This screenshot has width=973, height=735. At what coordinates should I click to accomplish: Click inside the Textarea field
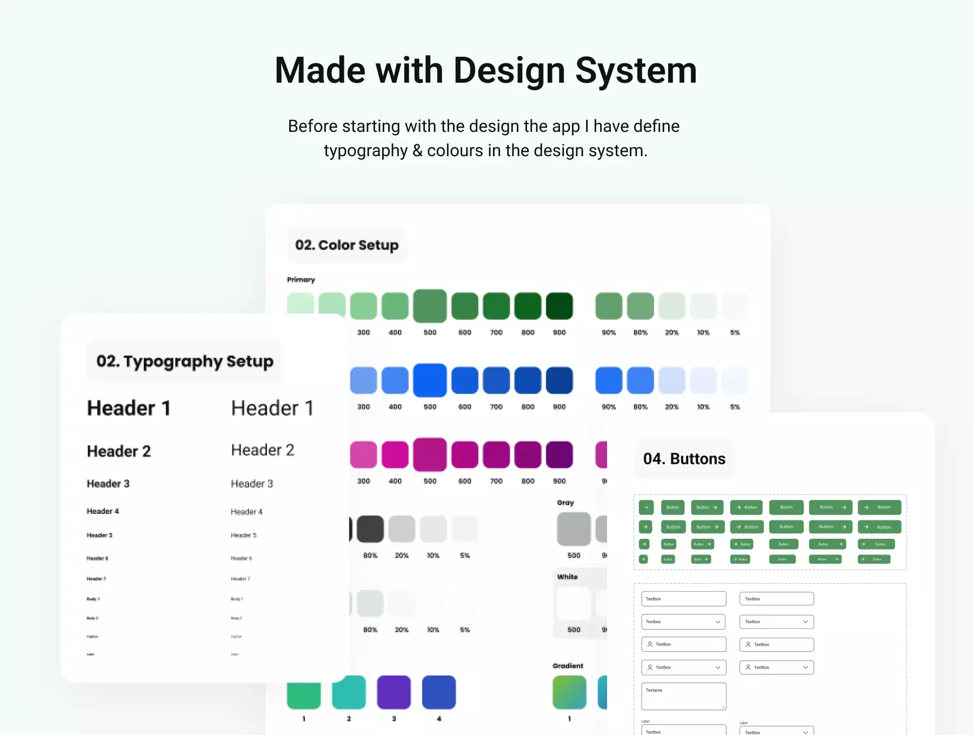tap(684, 696)
